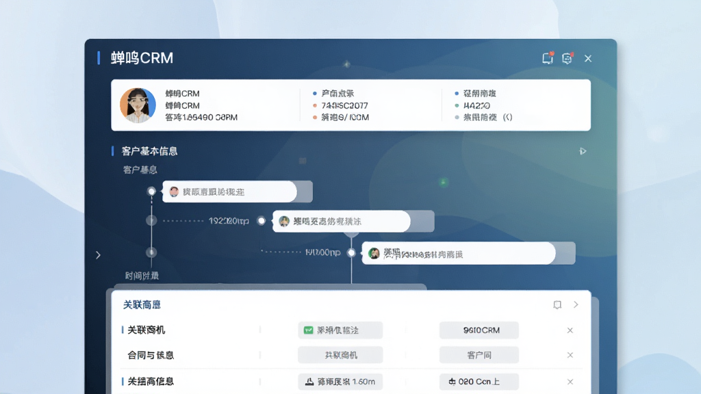The height and width of the screenshot is (394, 701).
Task: Click the 蝉鸣CRM window title
Action: pos(142,58)
